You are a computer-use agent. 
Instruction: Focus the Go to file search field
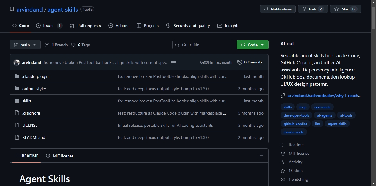click(x=203, y=45)
